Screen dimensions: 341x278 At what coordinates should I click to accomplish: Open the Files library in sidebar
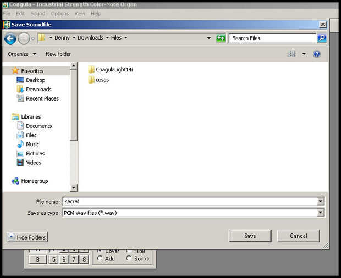(x=26, y=135)
